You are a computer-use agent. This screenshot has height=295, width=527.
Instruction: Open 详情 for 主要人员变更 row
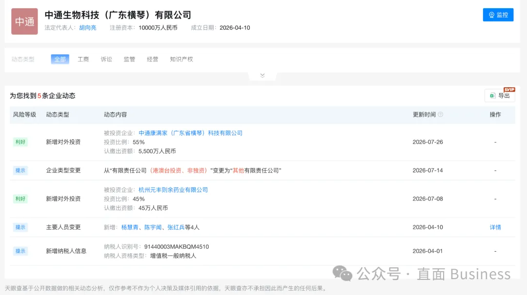click(495, 227)
